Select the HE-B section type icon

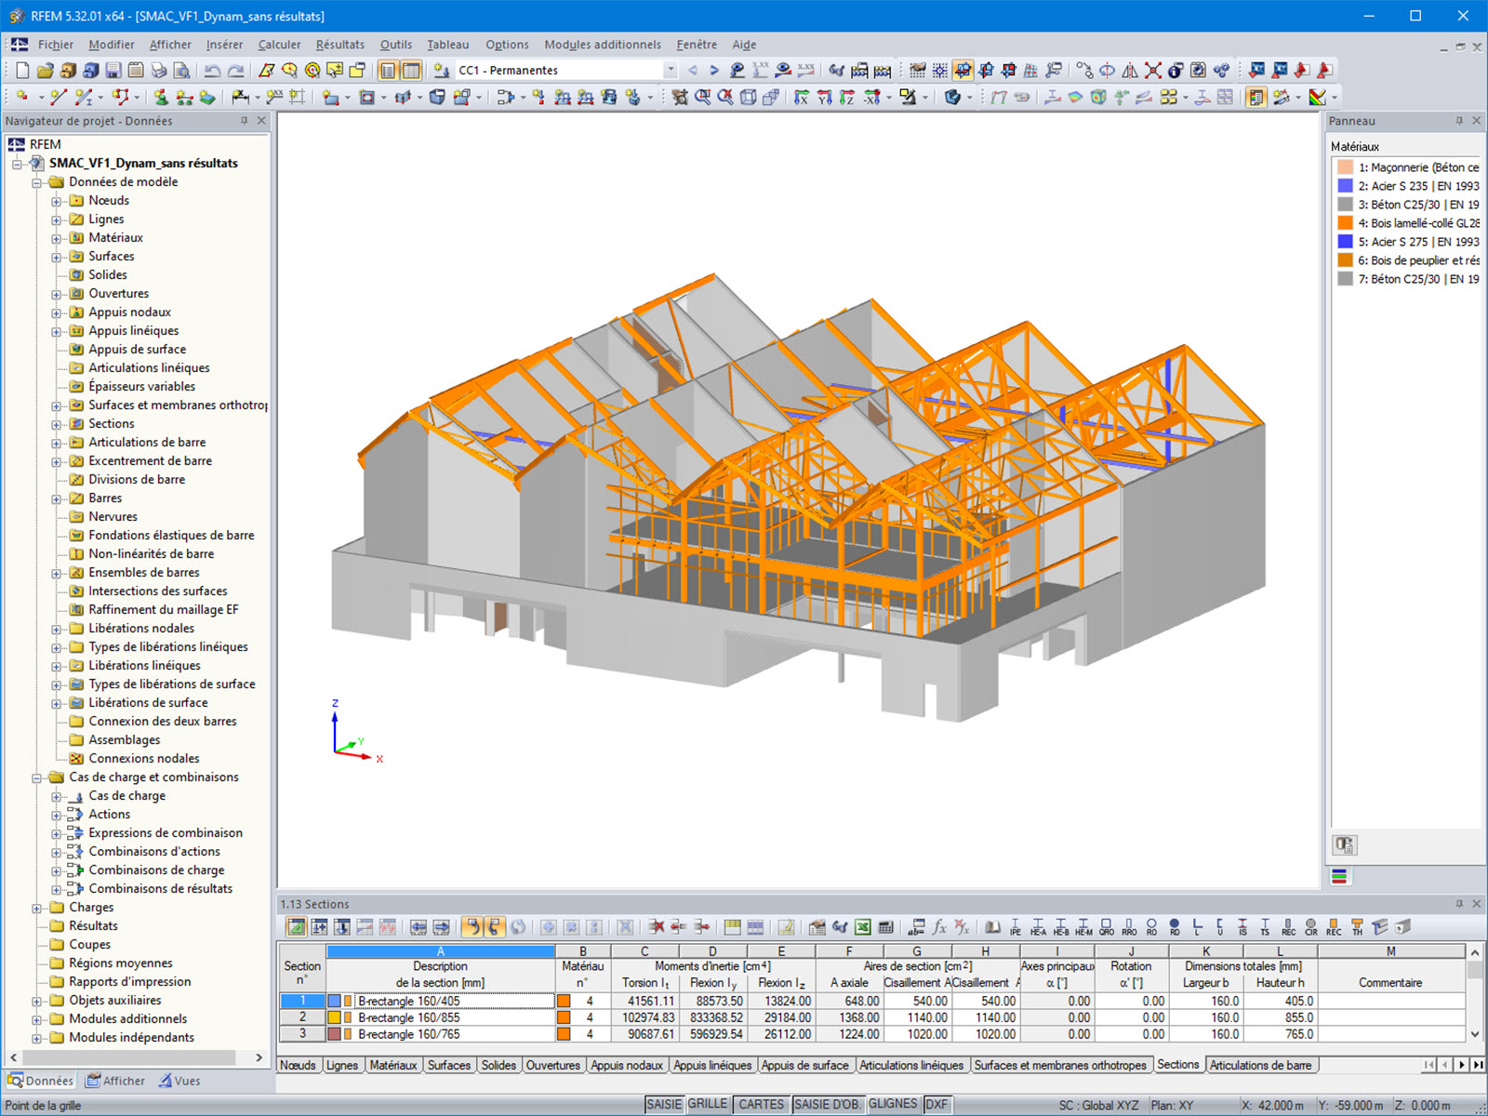1060,927
